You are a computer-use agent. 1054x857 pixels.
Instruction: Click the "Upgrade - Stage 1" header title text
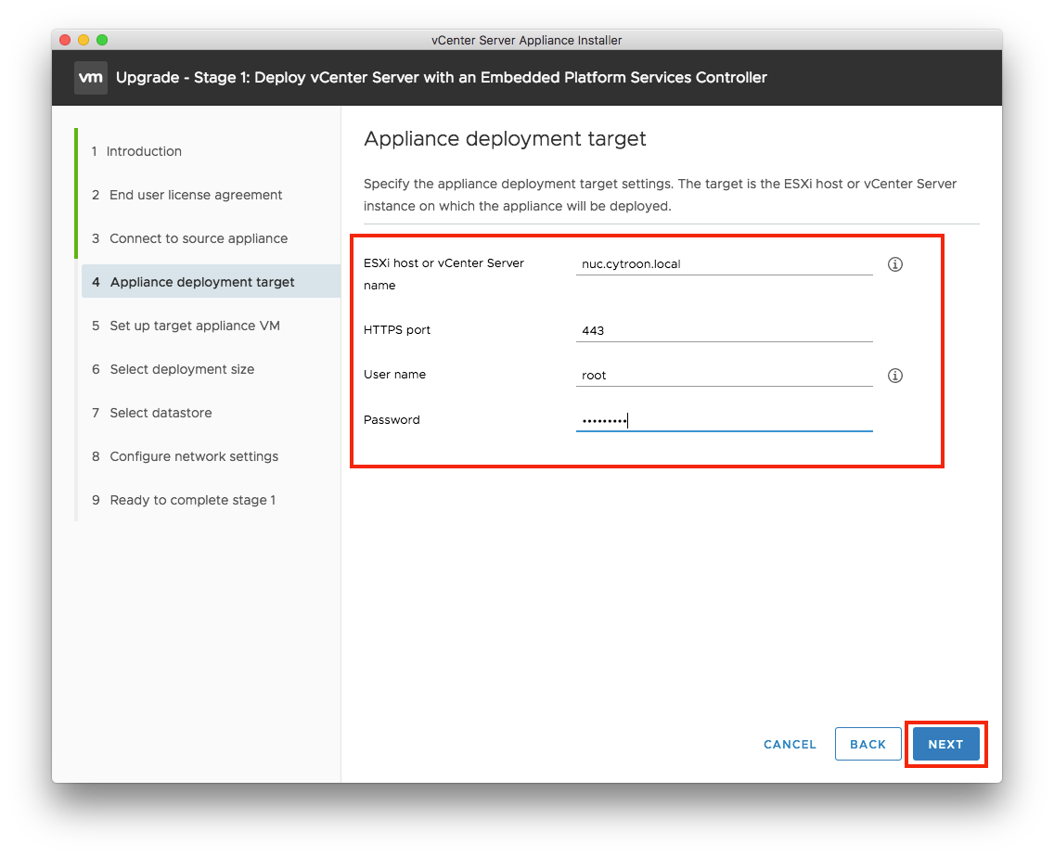coord(442,78)
